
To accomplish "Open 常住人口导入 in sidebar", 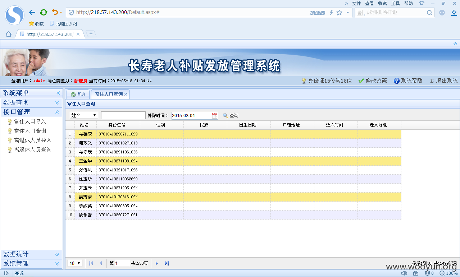I will [30, 122].
